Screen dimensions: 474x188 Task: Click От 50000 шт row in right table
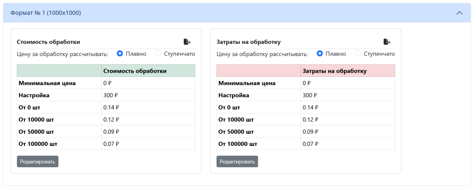[x=306, y=132]
